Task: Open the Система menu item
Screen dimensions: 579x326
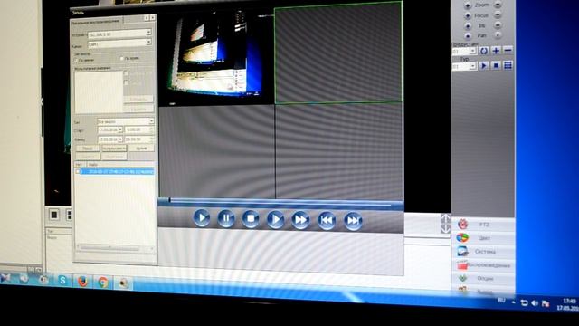Action: (x=483, y=252)
